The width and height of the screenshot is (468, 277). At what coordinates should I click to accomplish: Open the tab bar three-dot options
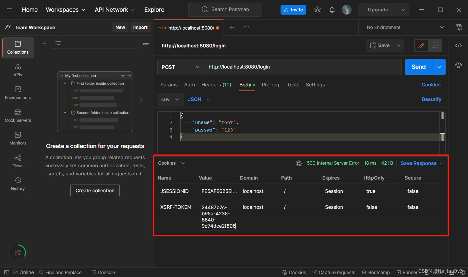(x=246, y=27)
